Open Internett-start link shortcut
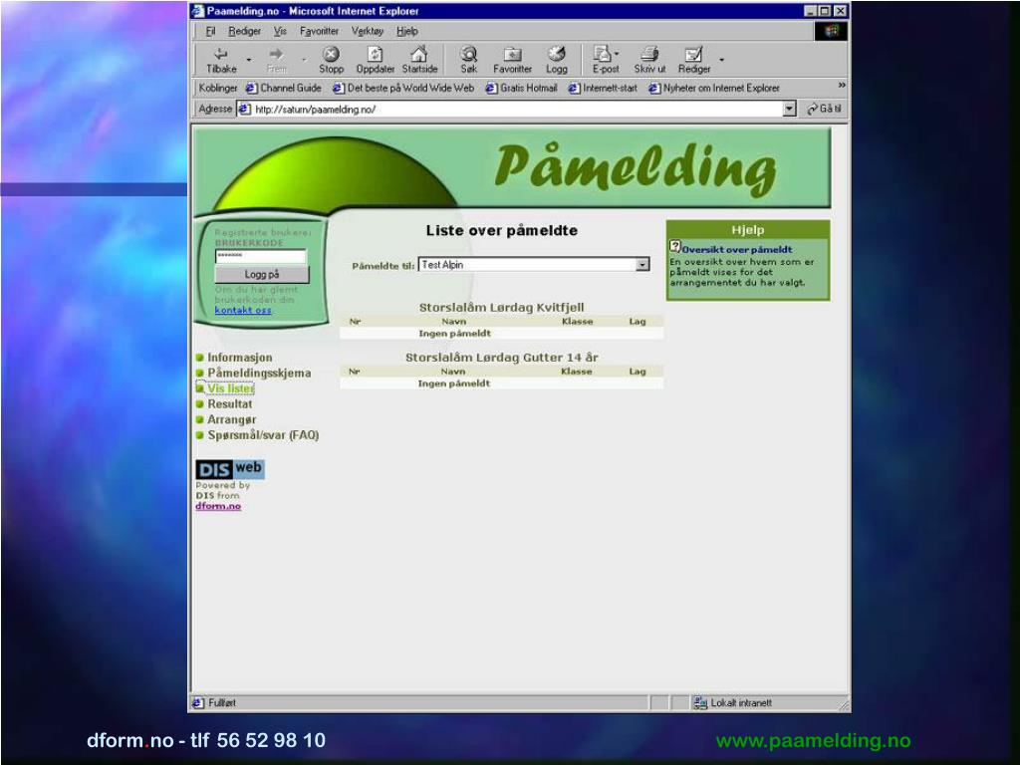1020x765 pixels. (x=603, y=88)
